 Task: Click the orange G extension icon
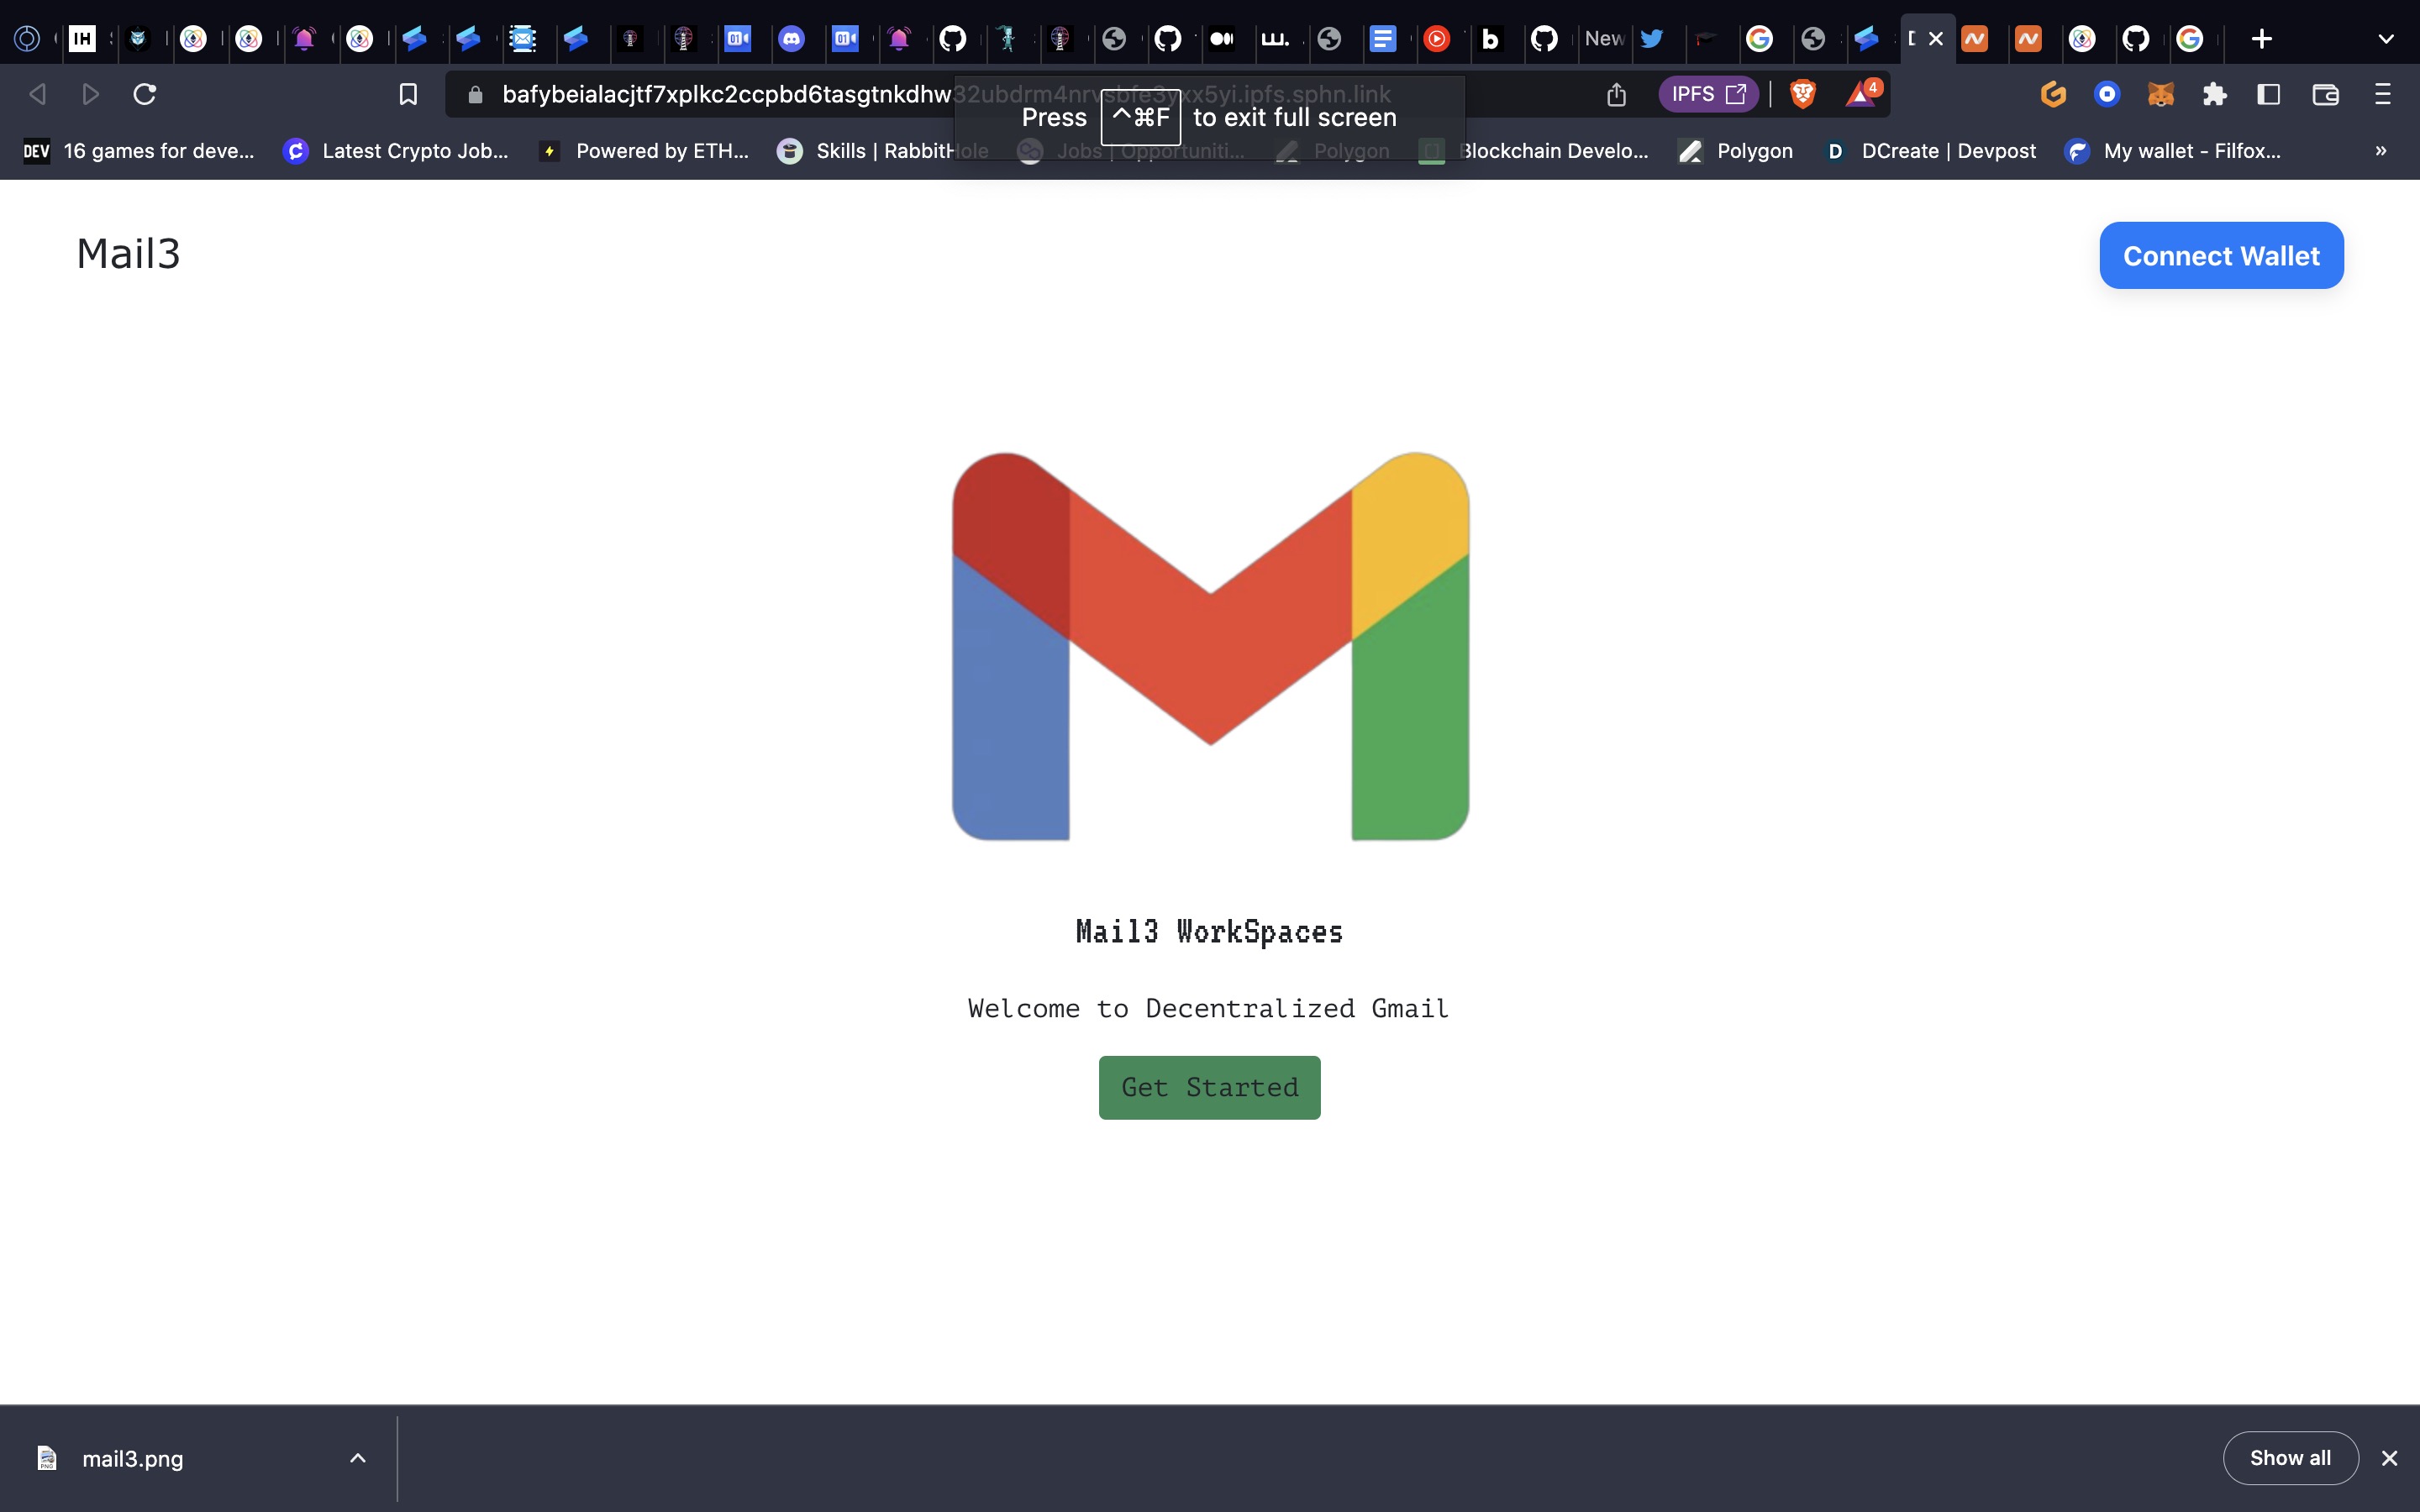2053,94
